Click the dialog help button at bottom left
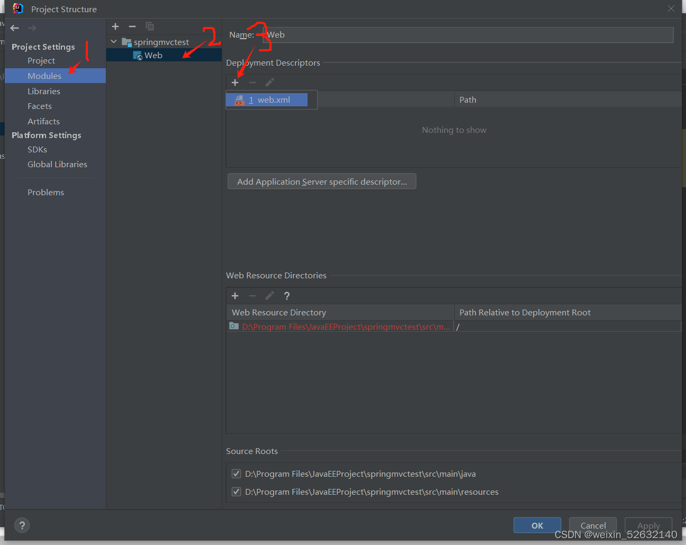Screen dimensions: 686x545 [22, 525]
